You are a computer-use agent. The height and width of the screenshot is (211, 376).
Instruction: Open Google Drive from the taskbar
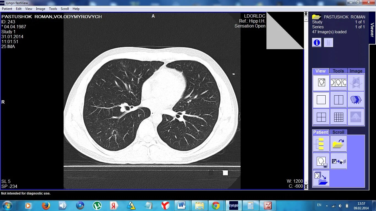click(x=131, y=206)
